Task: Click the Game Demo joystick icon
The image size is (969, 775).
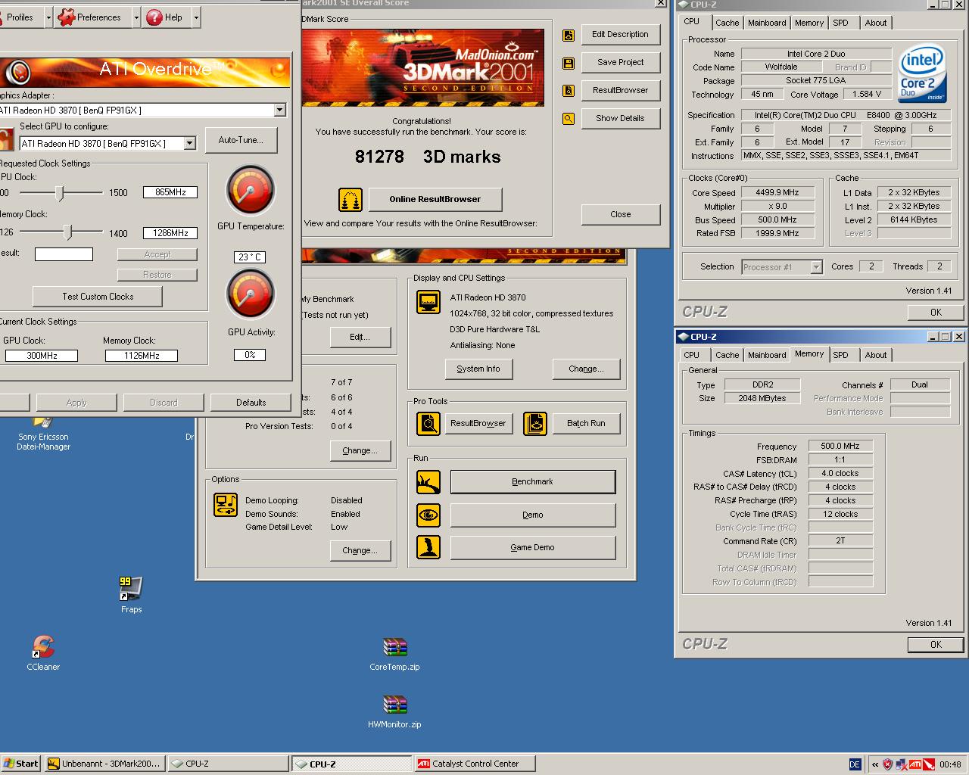Action: point(428,547)
